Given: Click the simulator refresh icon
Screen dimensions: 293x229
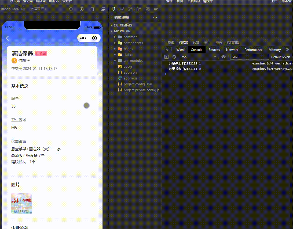Looking at the screenshot, I should pyautogui.click(x=71, y=9).
